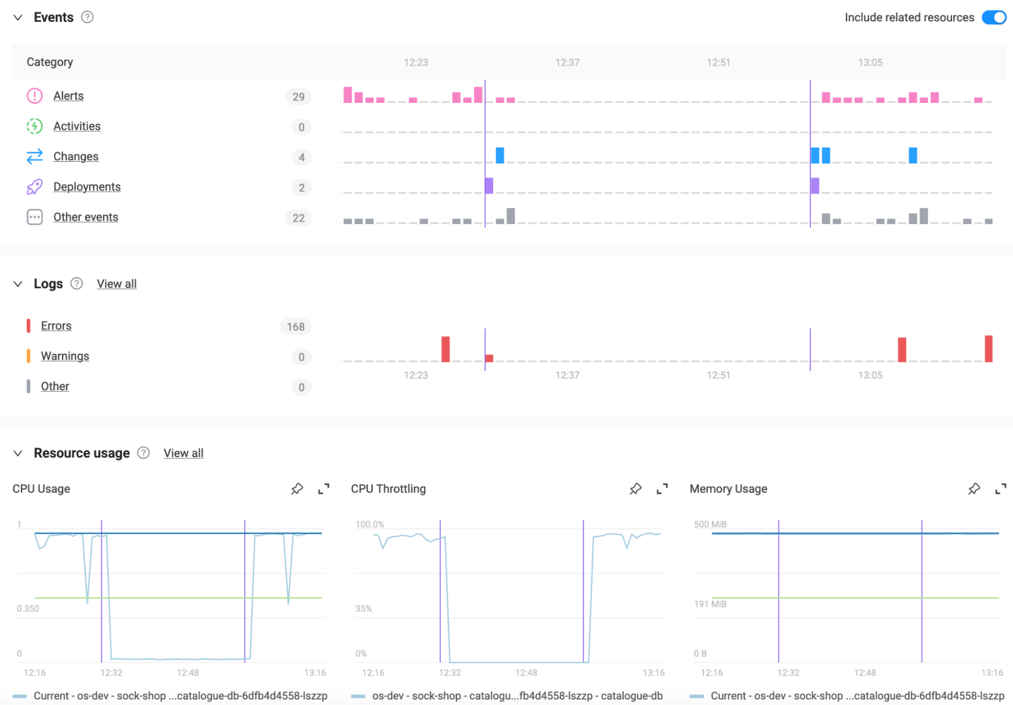Pin the CPU Throttling chart
The height and width of the screenshot is (705, 1013).
coord(635,489)
